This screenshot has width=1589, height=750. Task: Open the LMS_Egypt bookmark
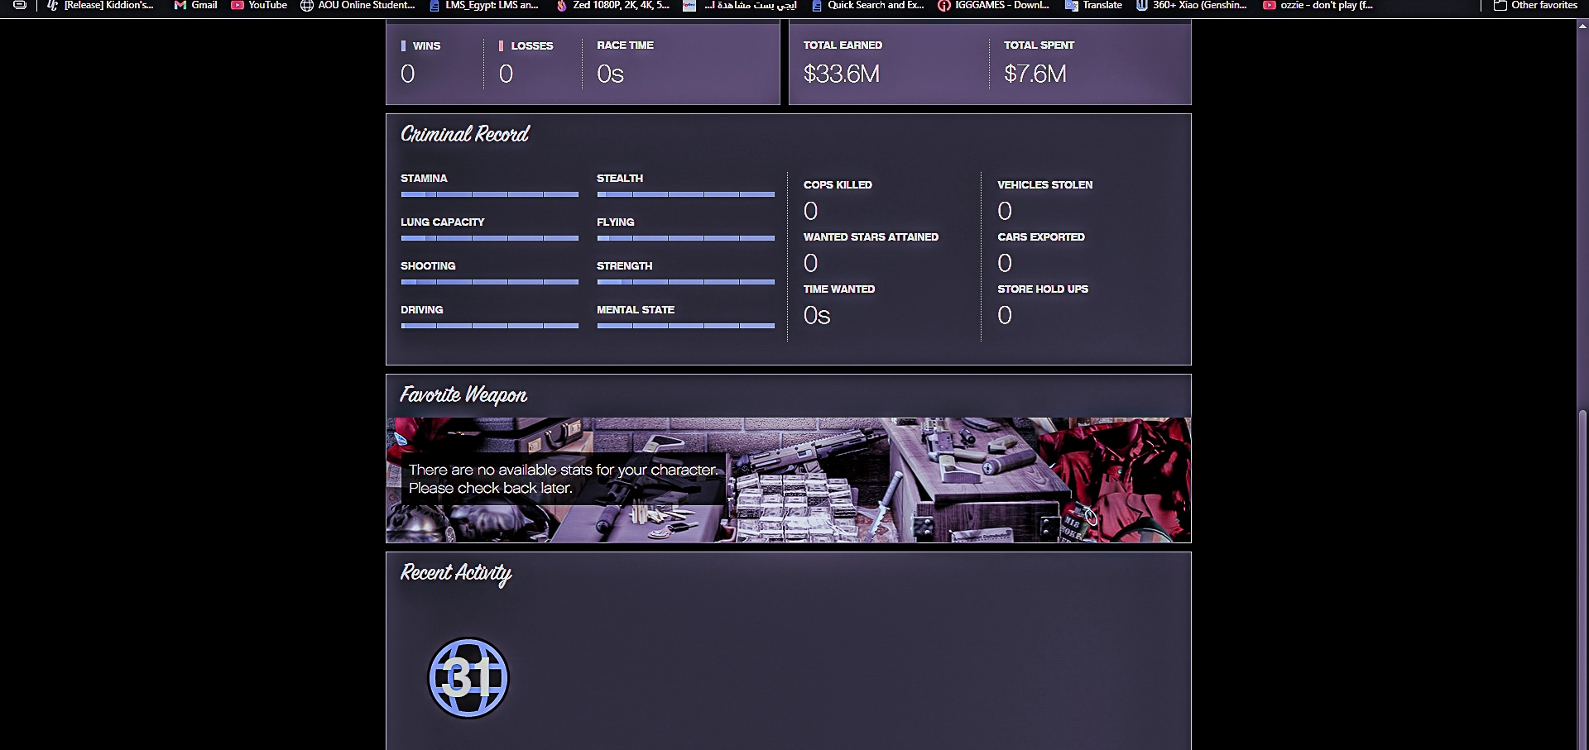point(483,5)
